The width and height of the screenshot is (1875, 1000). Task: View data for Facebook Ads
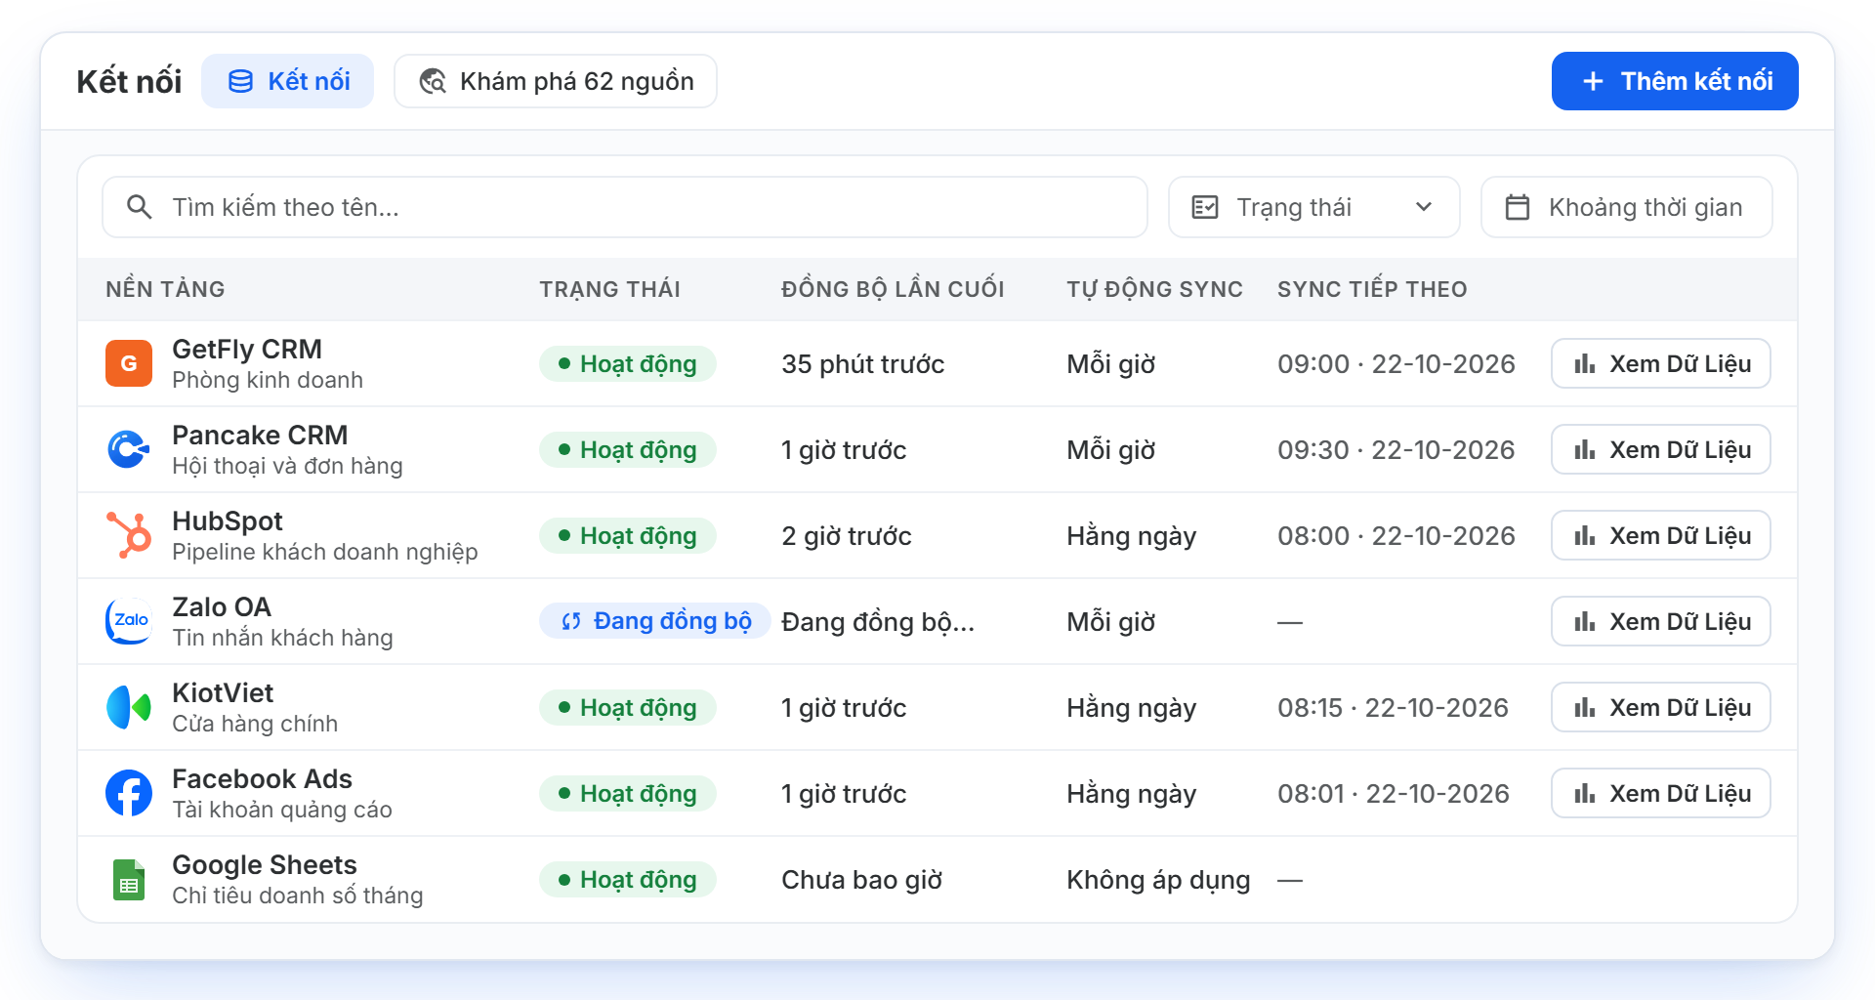click(x=1661, y=793)
